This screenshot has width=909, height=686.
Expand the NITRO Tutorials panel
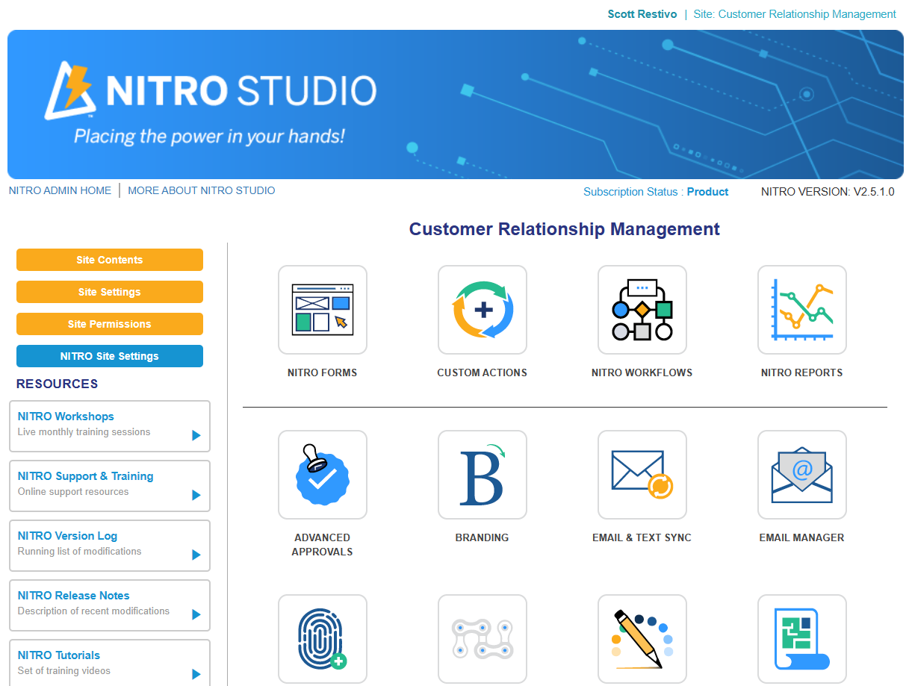click(109, 662)
